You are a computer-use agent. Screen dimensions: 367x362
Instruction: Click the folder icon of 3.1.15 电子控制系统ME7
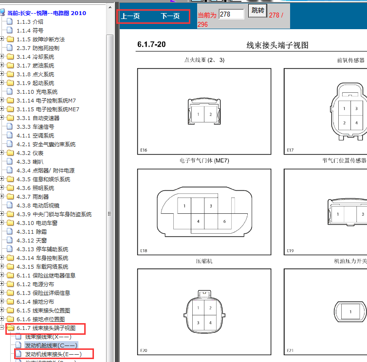(x=10, y=109)
